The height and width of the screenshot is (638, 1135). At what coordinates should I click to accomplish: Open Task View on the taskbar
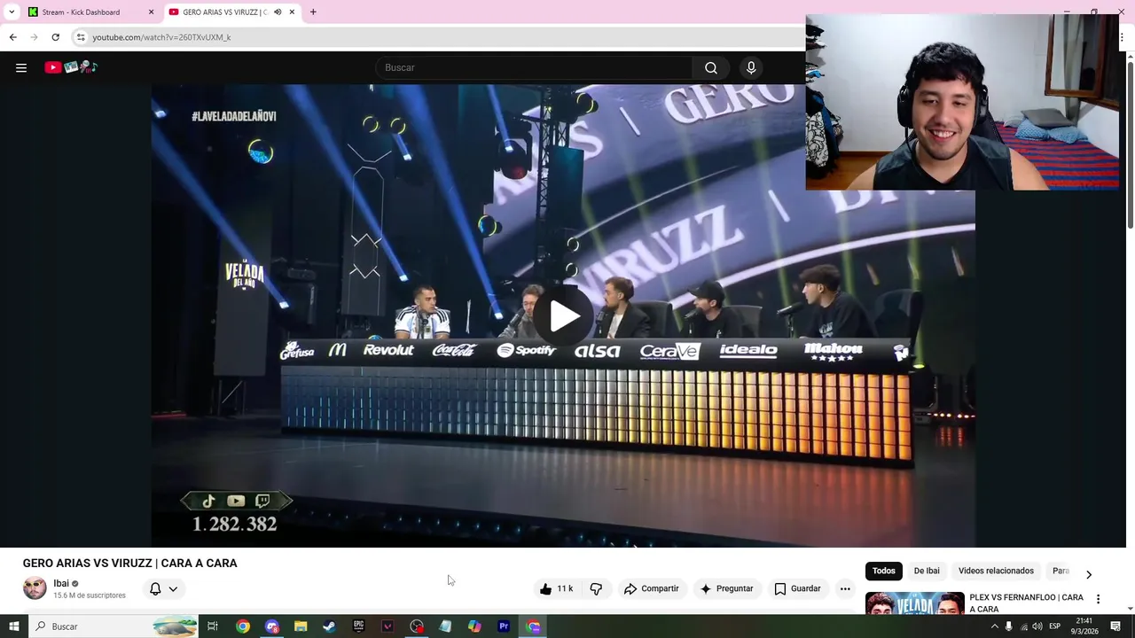point(213,626)
